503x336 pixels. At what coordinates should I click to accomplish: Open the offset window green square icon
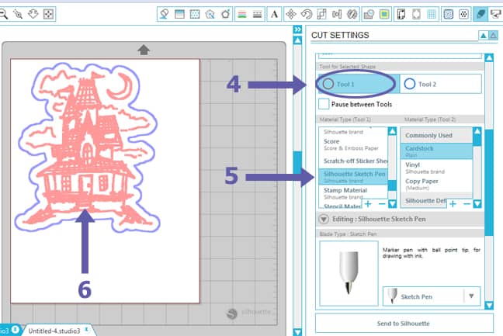384,14
